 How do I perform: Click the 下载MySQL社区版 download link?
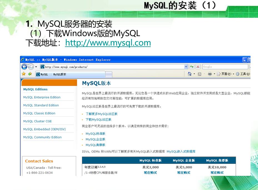(98, 119)
